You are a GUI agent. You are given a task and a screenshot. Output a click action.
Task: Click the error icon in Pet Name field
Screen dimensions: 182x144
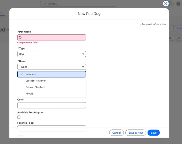click(x=20, y=37)
